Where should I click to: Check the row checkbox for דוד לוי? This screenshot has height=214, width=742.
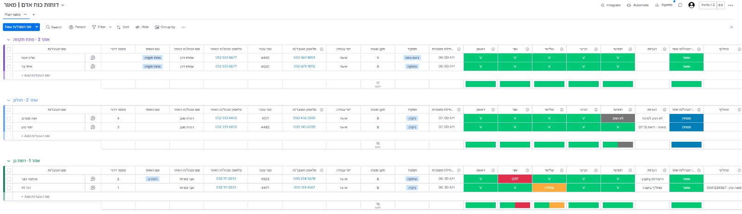pyautogui.click(x=9, y=188)
